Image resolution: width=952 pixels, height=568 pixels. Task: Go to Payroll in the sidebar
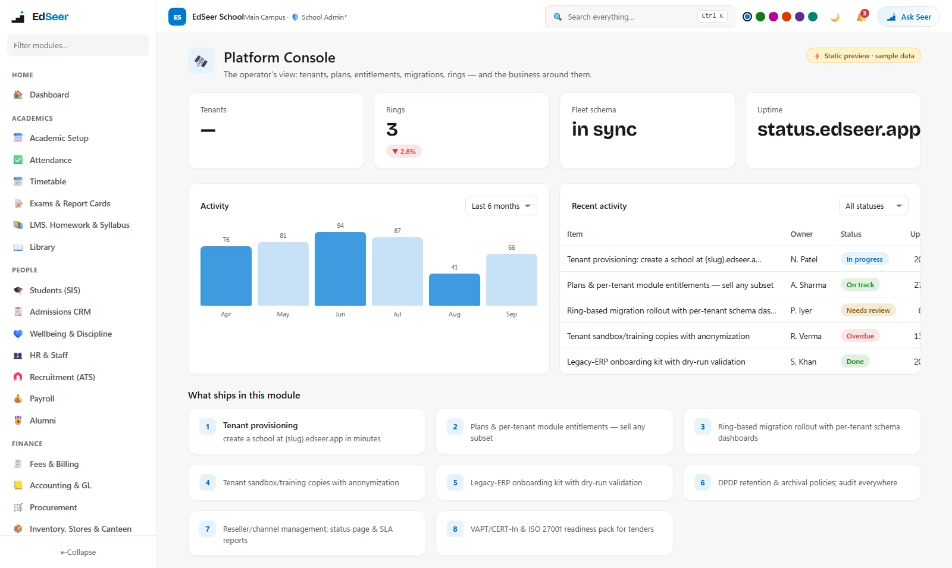pyautogui.click(x=79, y=398)
